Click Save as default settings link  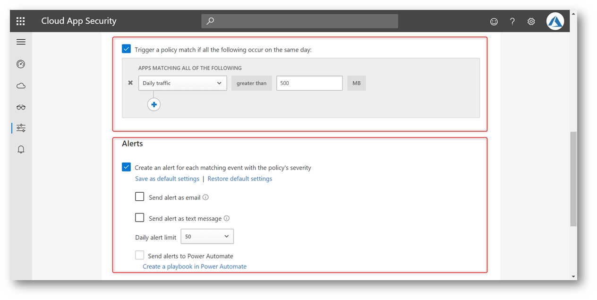[167, 179]
